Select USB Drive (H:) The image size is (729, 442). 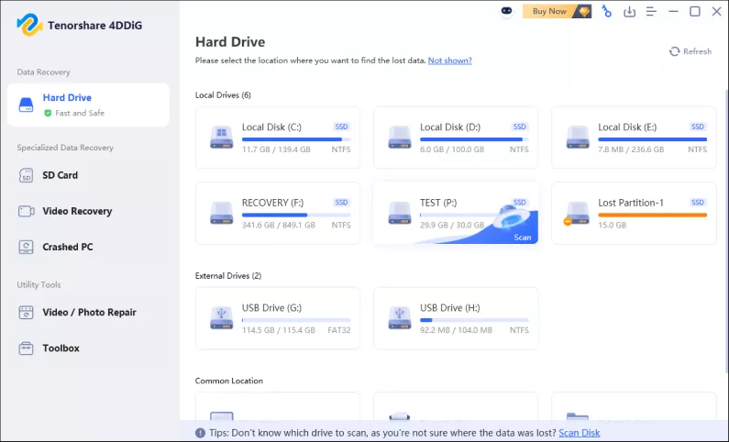[456, 318]
